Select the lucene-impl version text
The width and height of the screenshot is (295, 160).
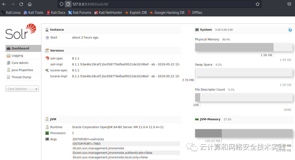126,76
